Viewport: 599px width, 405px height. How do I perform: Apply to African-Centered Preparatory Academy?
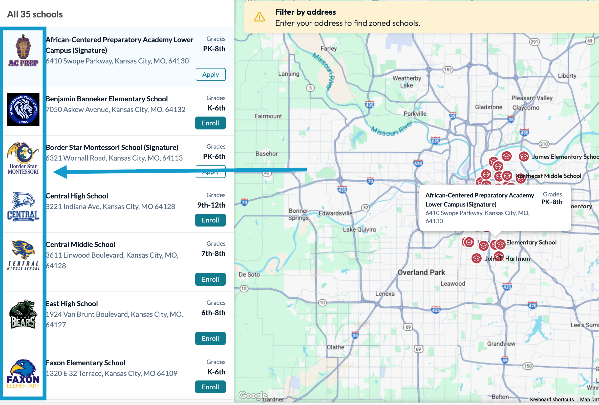point(210,75)
